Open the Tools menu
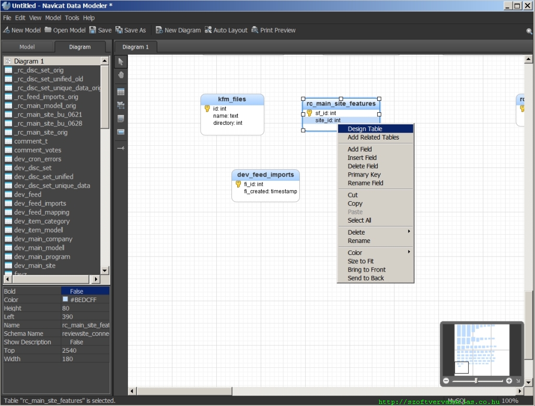 click(72, 18)
